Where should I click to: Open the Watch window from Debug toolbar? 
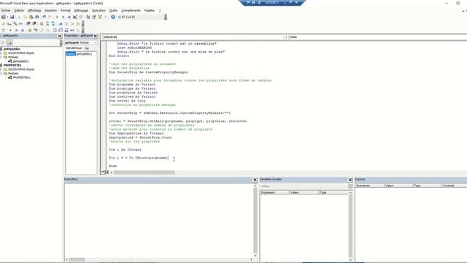[x=66, y=30]
